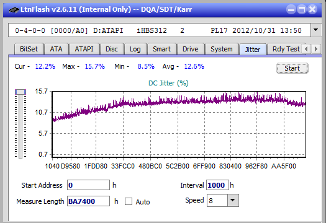
Task: Click the DC Jitter (%) chart title
Action: (168, 83)
